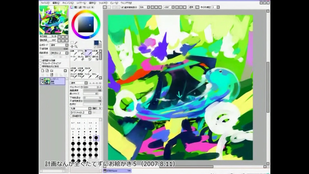
Task: Select the pencil (鉛筆) brush tool
Action: (x=73, y=53)
